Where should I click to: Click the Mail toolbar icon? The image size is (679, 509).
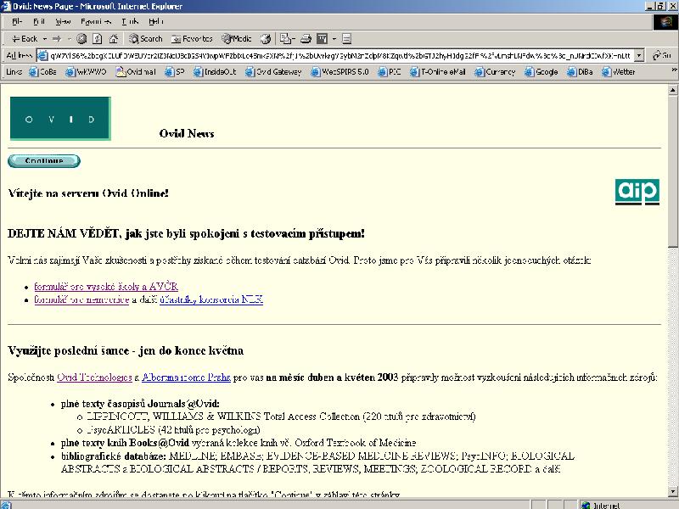click(x=285, y=39)
